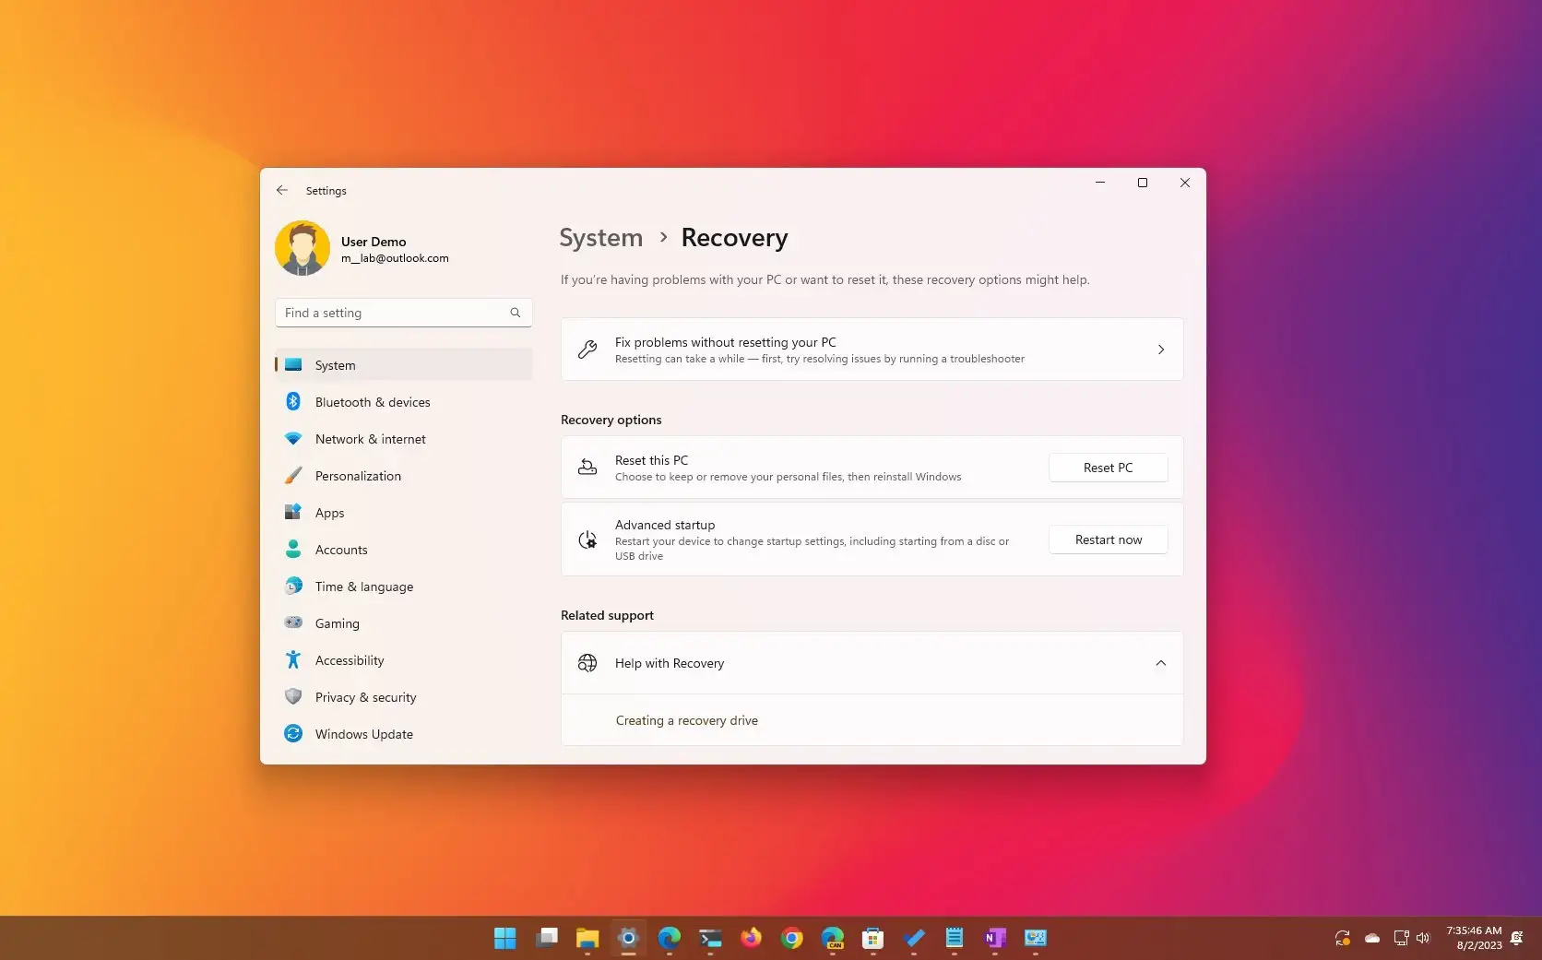Click the User Demo profile avatar
Screen dimensions: 1542x960
[302, 248]
